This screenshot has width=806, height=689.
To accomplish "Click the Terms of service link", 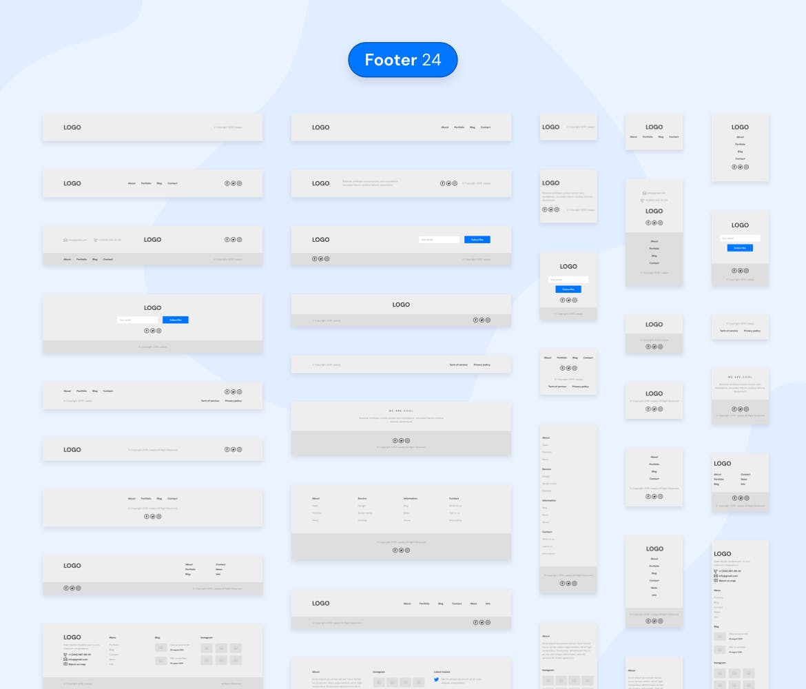I will 459,364.
